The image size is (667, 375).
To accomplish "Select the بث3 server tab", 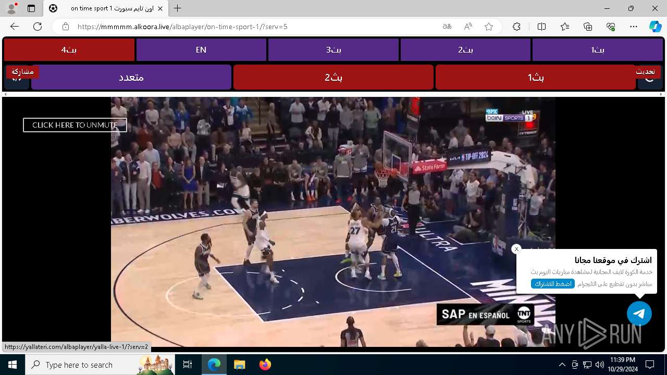I will [333, 50].
